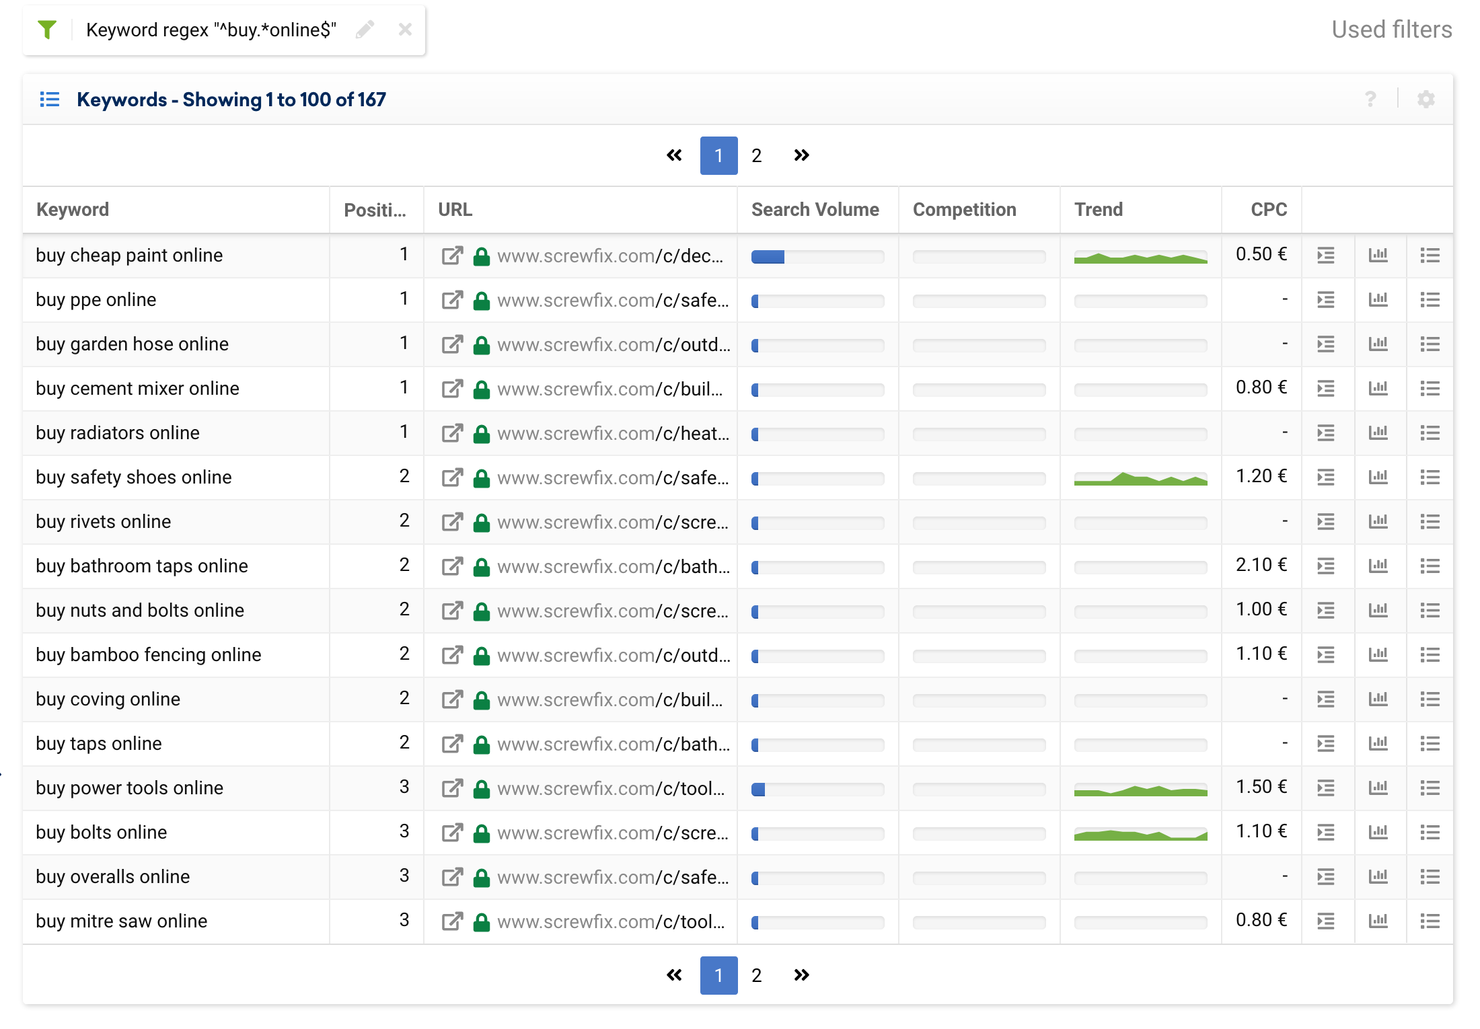Select keyword 'buy mitre saw online'

click(122, 921)
